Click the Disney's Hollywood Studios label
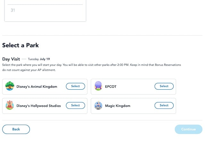This screenshot has height=147, width=205. (x=38, y=106)
